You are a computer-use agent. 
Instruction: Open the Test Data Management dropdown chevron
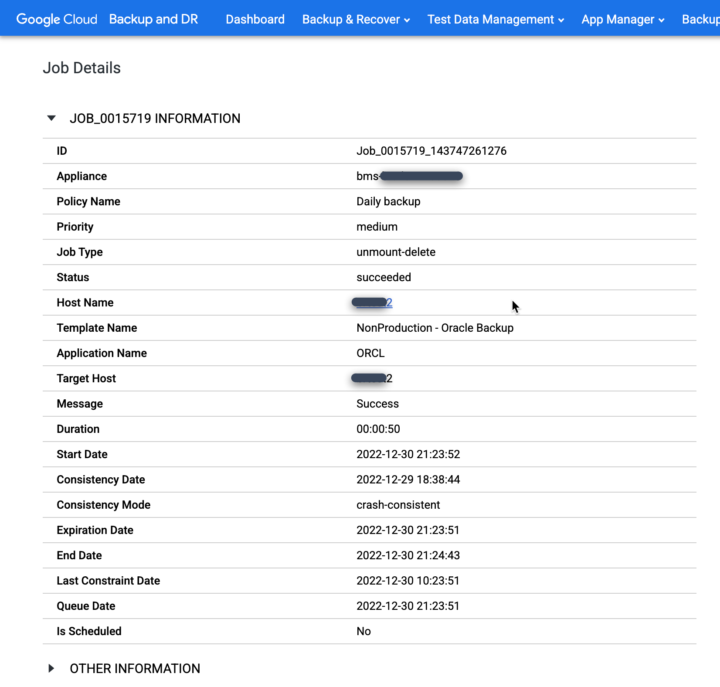(560, 20)
